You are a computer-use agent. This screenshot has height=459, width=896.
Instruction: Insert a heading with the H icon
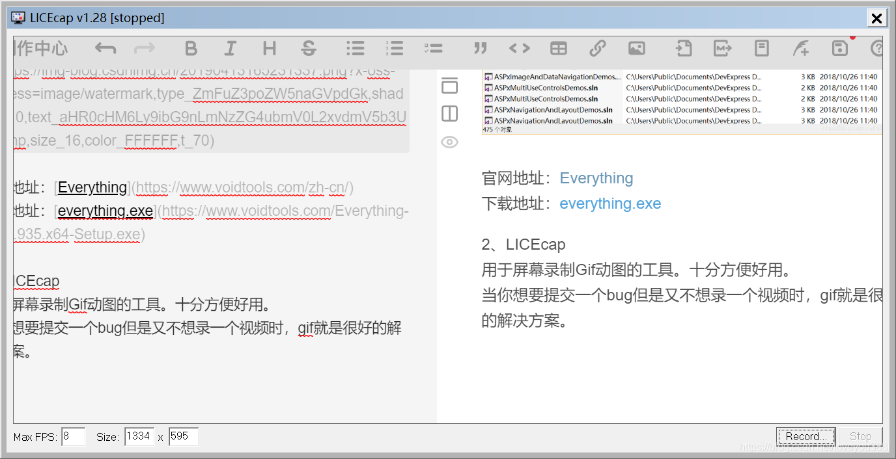(270, 48)
